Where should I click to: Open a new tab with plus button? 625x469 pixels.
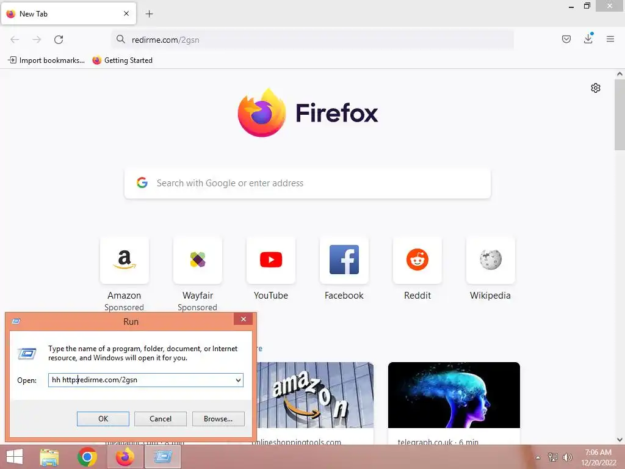[x=149, y=14]
